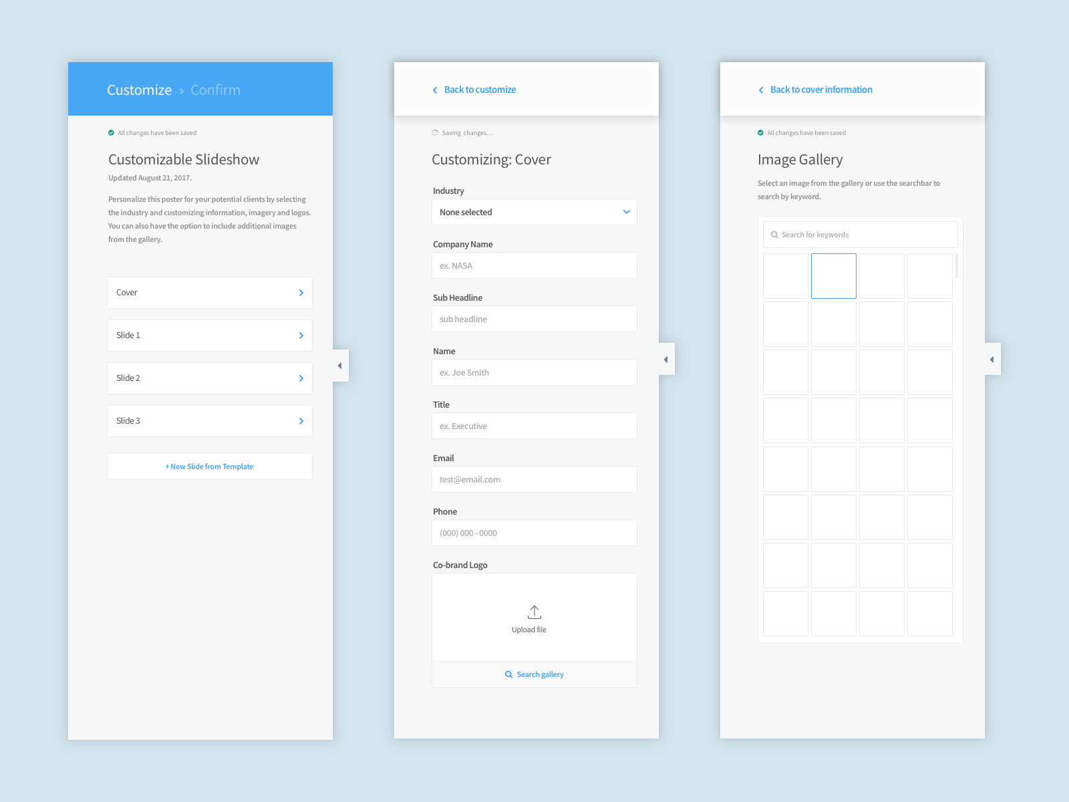Add a New Slide from Template
Viewport: 1069px width, 802px height.
point(210,466)
